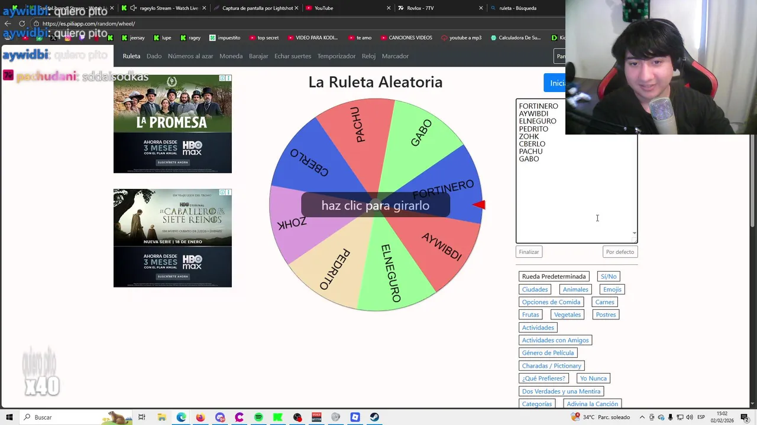Image resolution: width=757 pixels, height=425 pixels.
Task: Switch to the YouTube tab
Action: (x=344, y=8)
